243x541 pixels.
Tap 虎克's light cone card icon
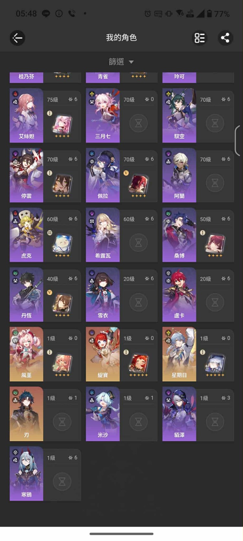point(62,245)
